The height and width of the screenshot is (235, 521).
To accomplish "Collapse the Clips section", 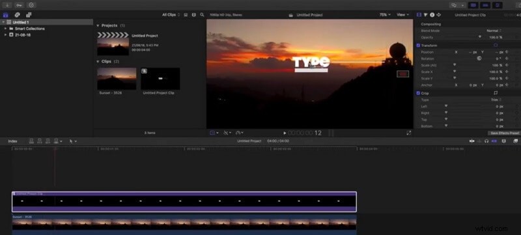I will tap(98, 61).
